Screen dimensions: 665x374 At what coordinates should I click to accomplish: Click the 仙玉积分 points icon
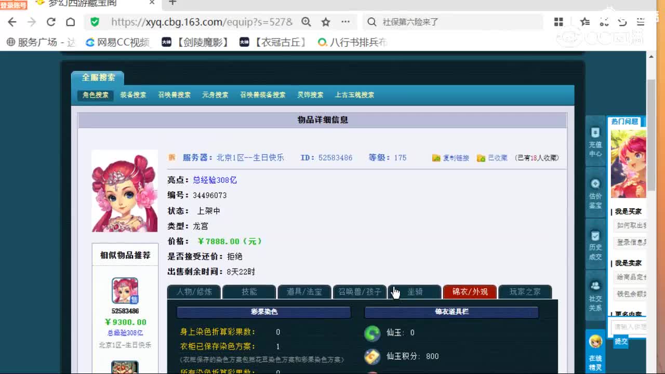coord(372,357)
